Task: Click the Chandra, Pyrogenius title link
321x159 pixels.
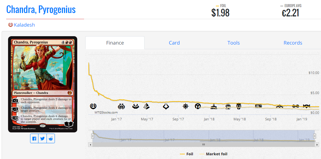Action: pyautogui.click(x=41, y=9)
